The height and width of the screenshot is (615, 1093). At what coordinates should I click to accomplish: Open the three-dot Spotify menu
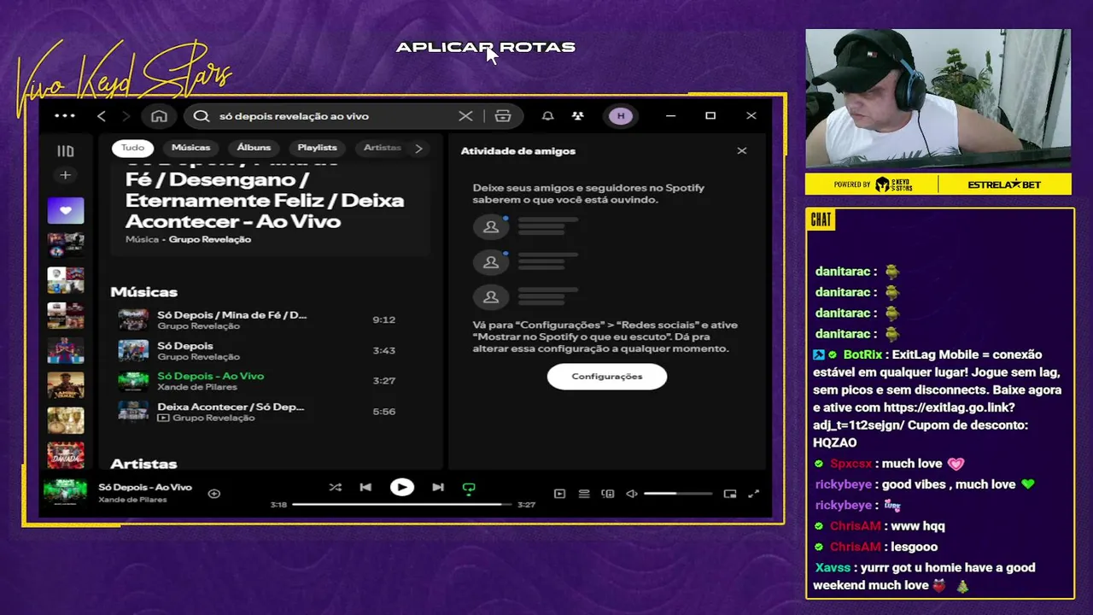65,116
